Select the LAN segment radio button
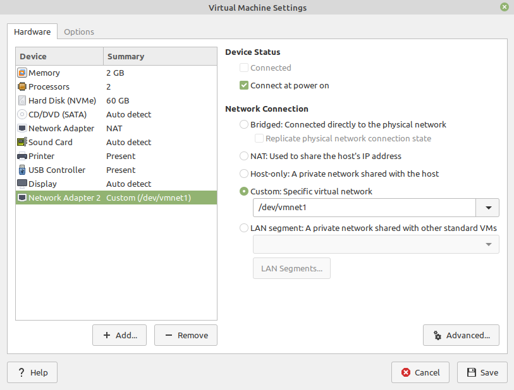Image resolution: width=514 pixels, height=390 pixels. coord(244,228)
